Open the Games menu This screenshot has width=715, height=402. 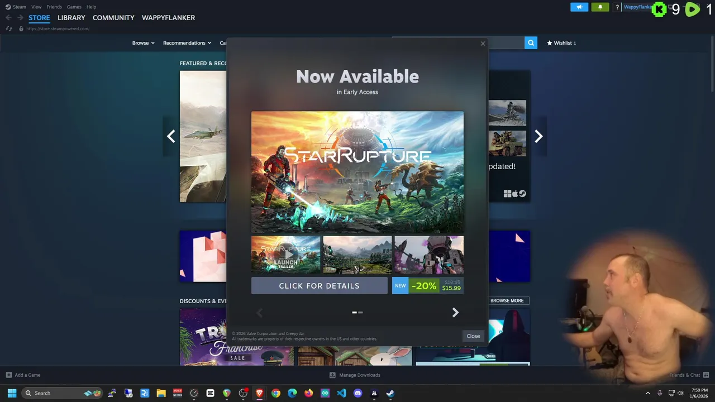click(x=74, y=7)
